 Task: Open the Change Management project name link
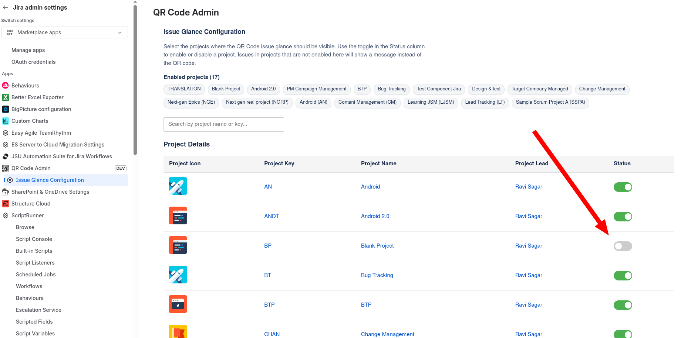point(388,334)
